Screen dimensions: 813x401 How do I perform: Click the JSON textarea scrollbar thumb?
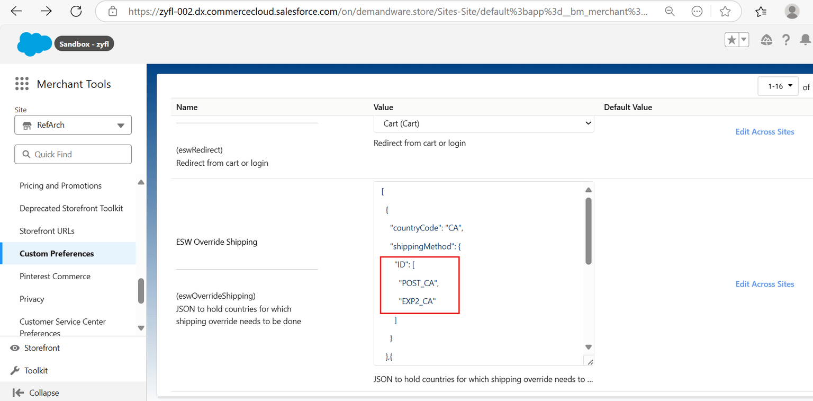point(589,231)
